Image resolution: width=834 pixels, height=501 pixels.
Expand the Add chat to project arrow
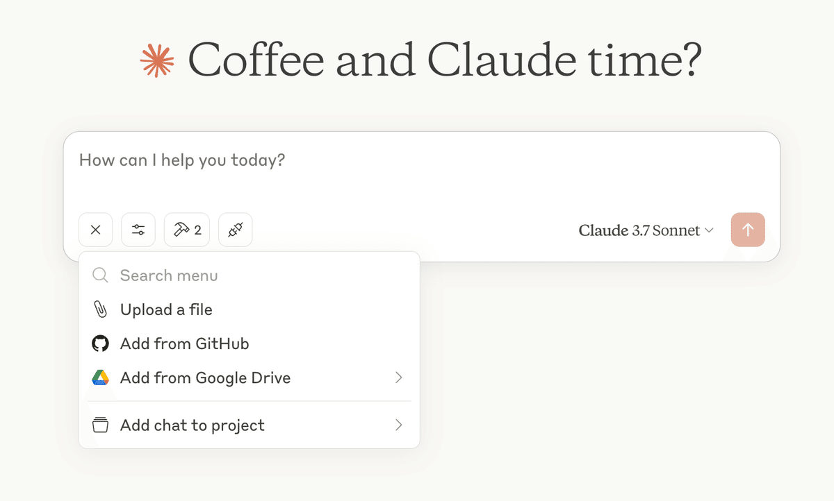pos(399,425)
